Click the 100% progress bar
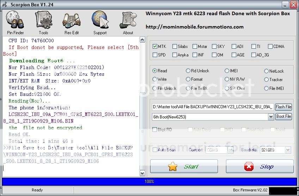The image size is (299, 196). pyautogui.click(x=149, y=182)
